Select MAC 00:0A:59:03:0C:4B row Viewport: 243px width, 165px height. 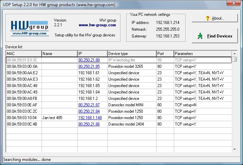pyautogui.click(x=119, y=124)
